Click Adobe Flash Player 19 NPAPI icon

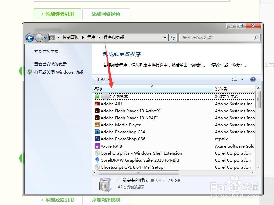(x=97, y=118)
